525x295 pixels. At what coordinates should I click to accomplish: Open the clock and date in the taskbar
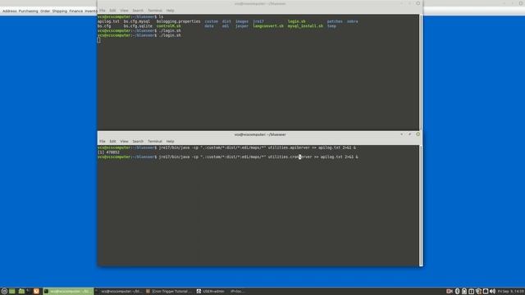[x=511, y=292]
